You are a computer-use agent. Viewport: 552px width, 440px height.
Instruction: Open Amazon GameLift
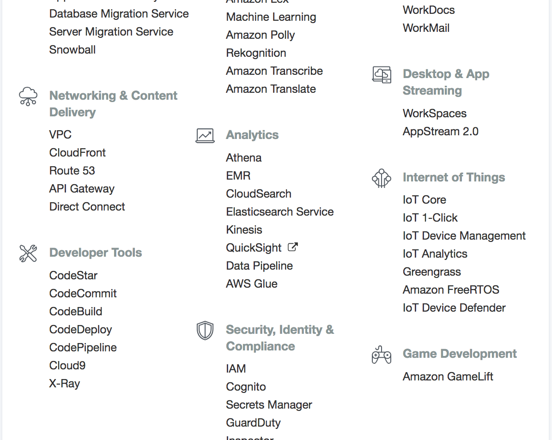[x=448, y=377]
